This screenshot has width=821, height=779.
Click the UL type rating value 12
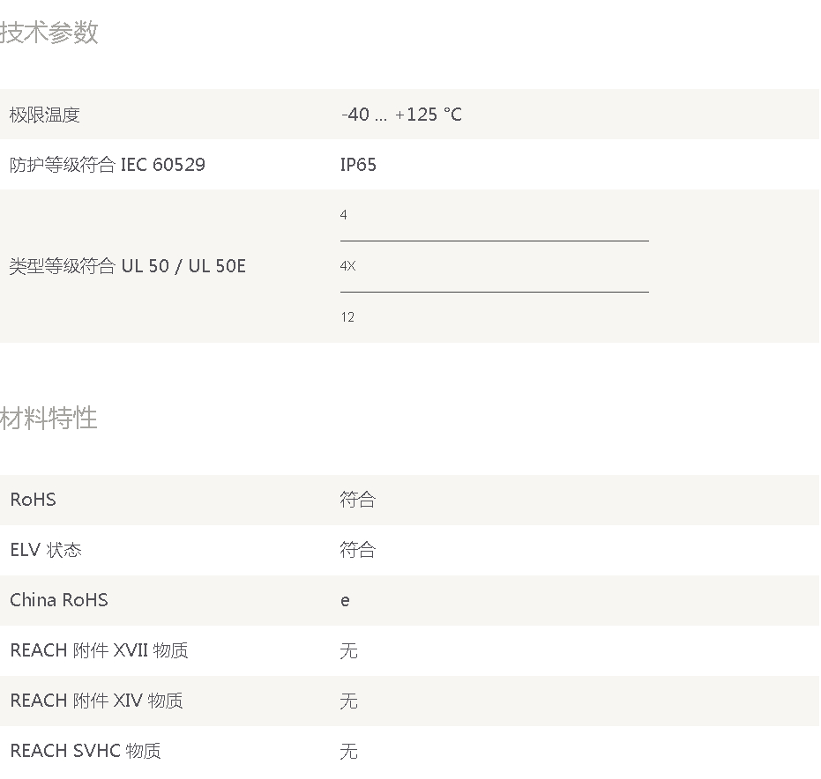click(347, 317)
